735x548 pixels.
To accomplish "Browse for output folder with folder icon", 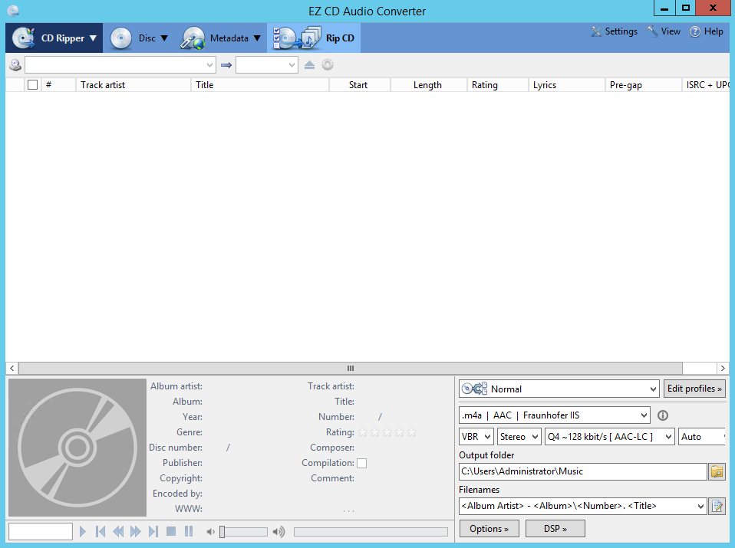I will pos(717,471).
